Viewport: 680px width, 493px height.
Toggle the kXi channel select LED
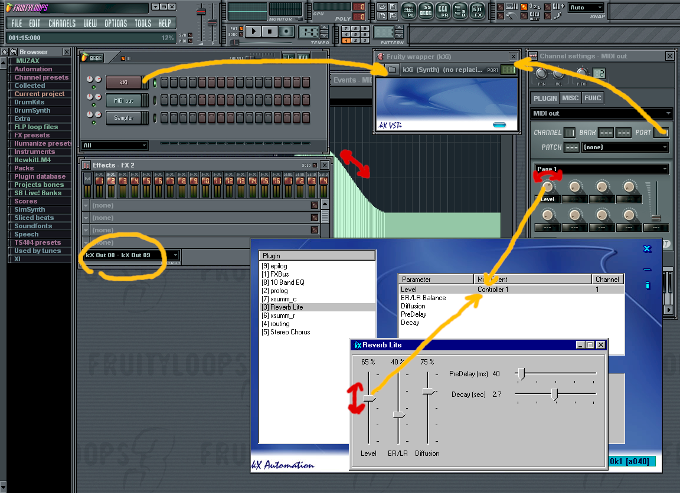click(155, 83)
